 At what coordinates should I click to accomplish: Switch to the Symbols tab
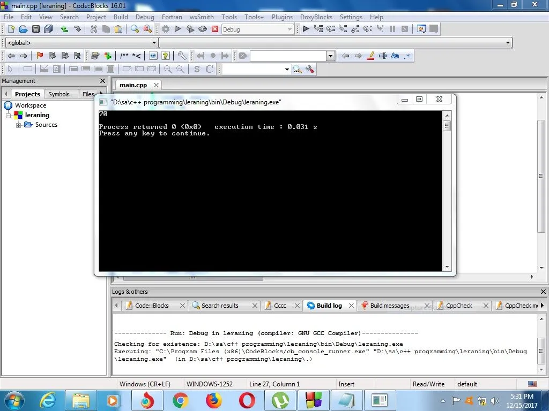coord(59,94)
